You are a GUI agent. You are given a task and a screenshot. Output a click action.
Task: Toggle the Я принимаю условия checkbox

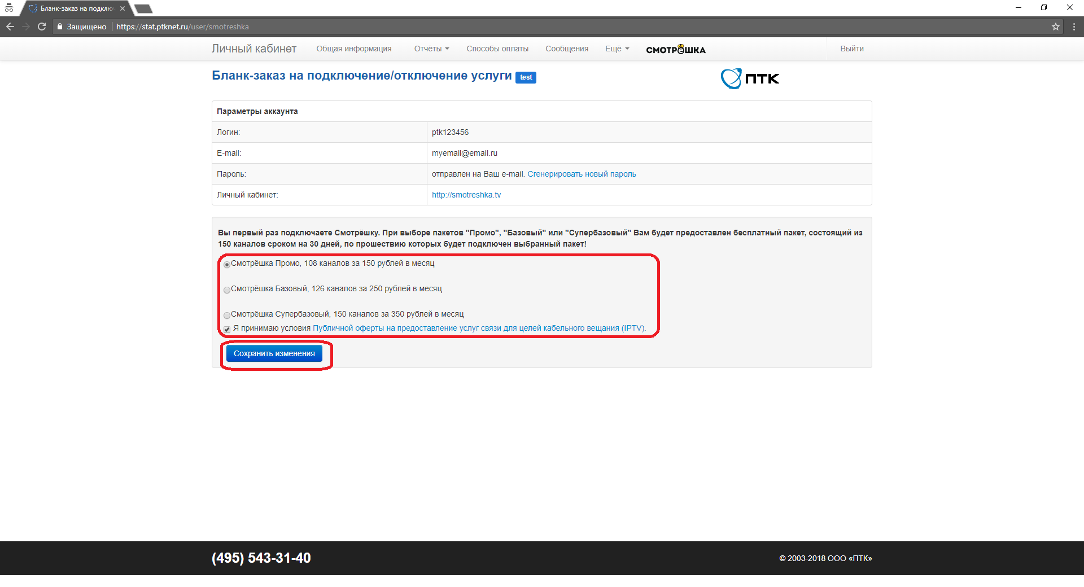227,329
